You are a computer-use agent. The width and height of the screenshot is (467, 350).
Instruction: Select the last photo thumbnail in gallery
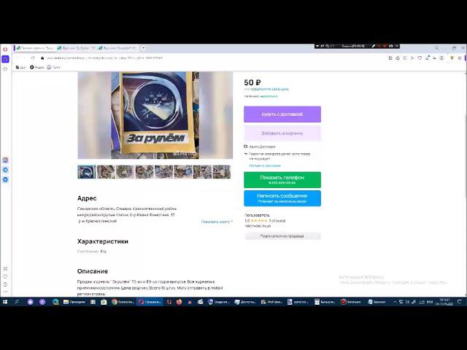click(x=222, y=172)
